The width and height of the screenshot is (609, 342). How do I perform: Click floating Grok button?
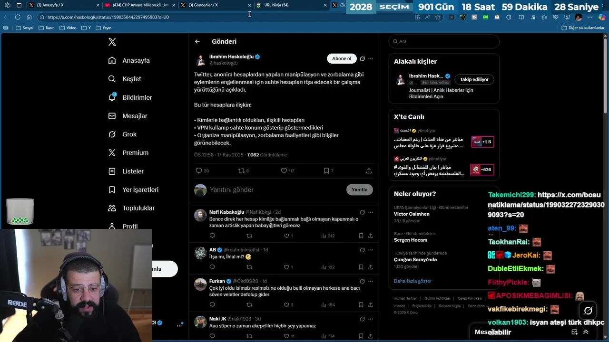point(588,311)
